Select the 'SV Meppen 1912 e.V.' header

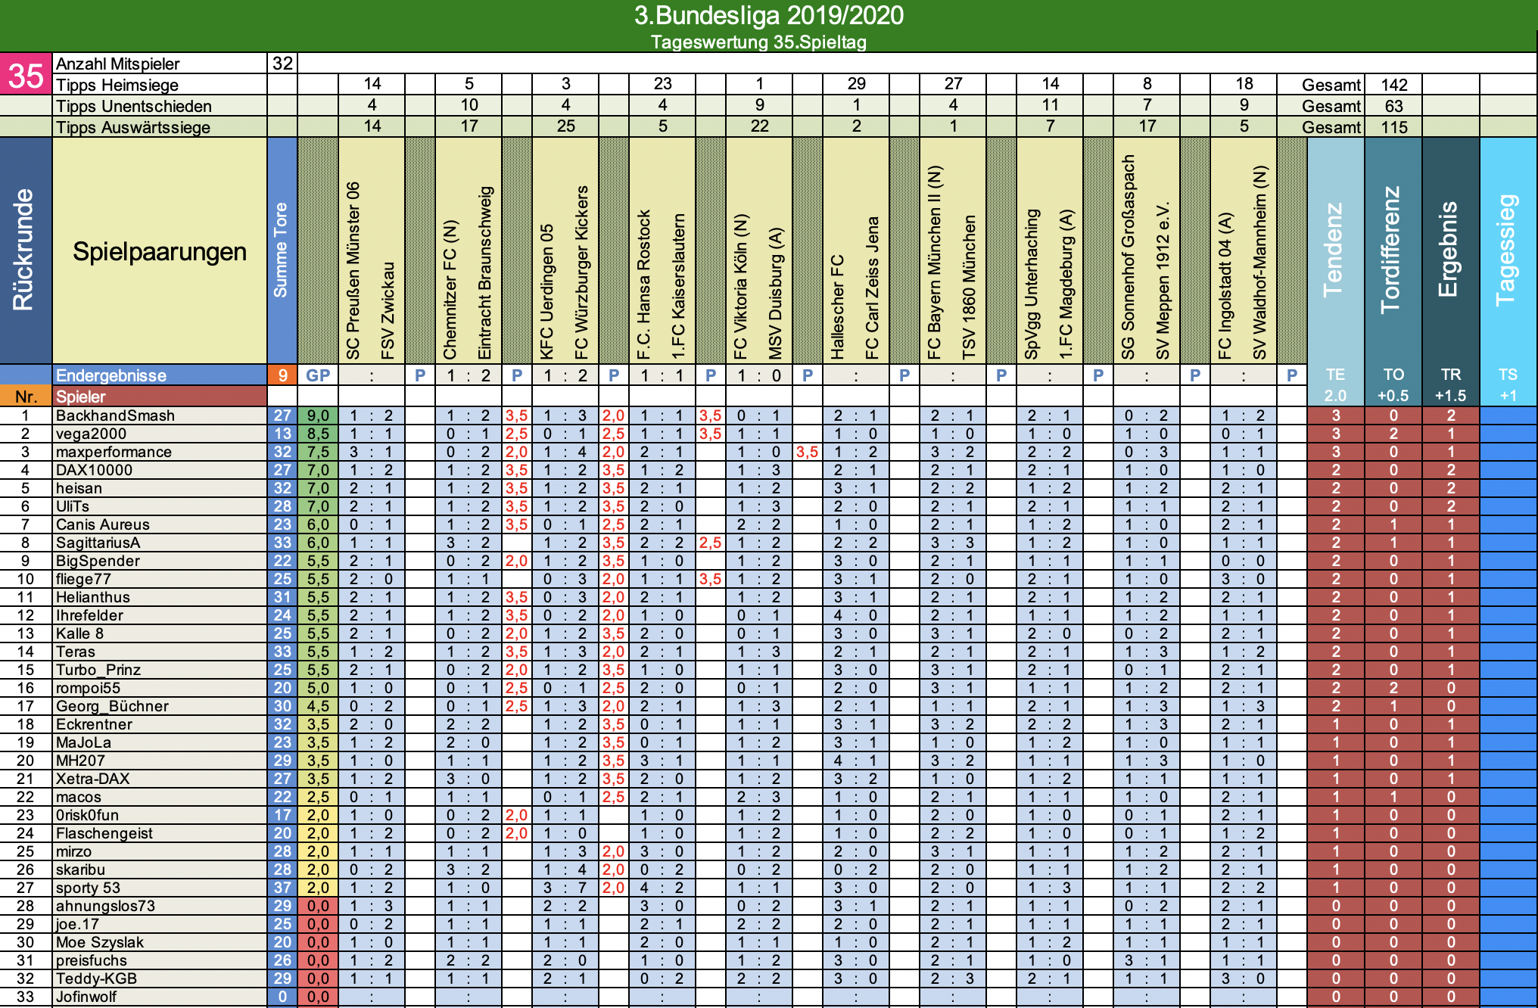[x=1163, y=280]
